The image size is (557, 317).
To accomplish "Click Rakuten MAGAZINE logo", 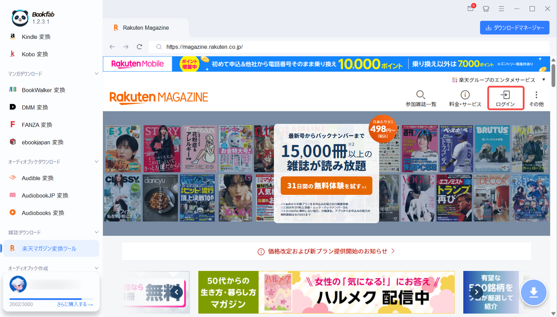I will 159,98.
